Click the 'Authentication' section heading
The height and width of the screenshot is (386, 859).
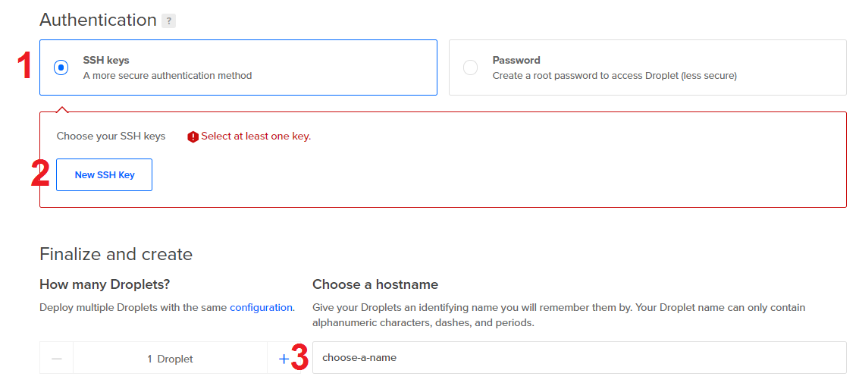coord(98,20)
